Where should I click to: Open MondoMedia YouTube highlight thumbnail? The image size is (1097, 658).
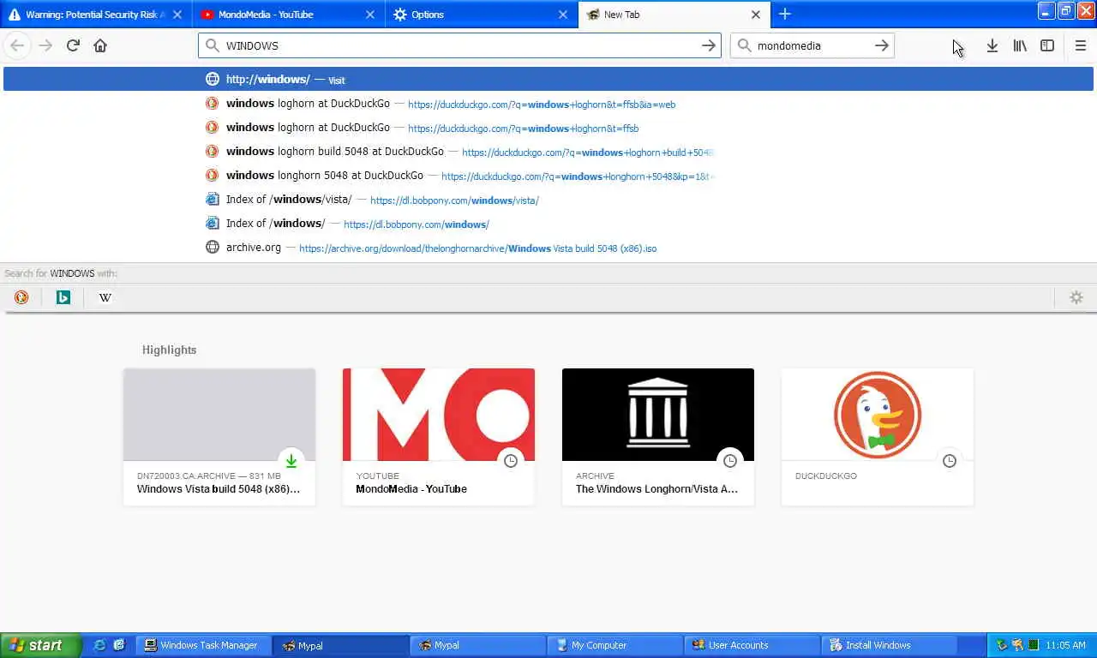pos(439,415)
